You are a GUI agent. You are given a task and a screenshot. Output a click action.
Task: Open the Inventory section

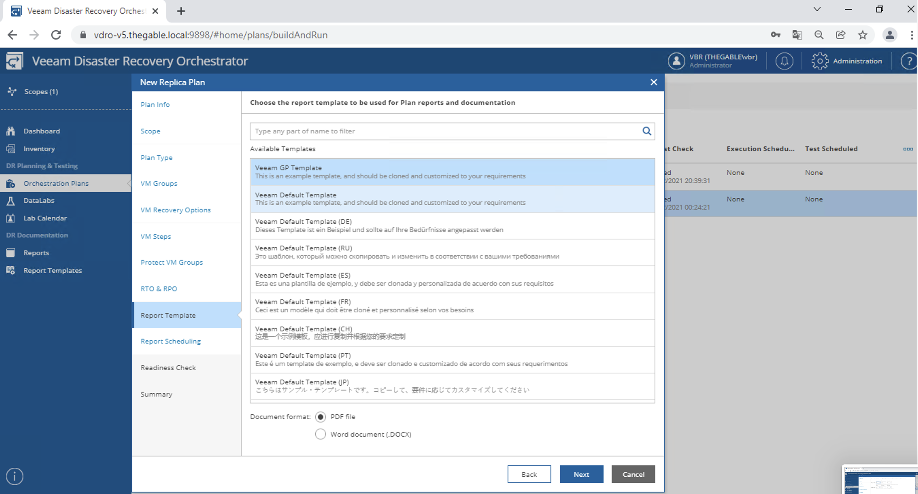39,149
